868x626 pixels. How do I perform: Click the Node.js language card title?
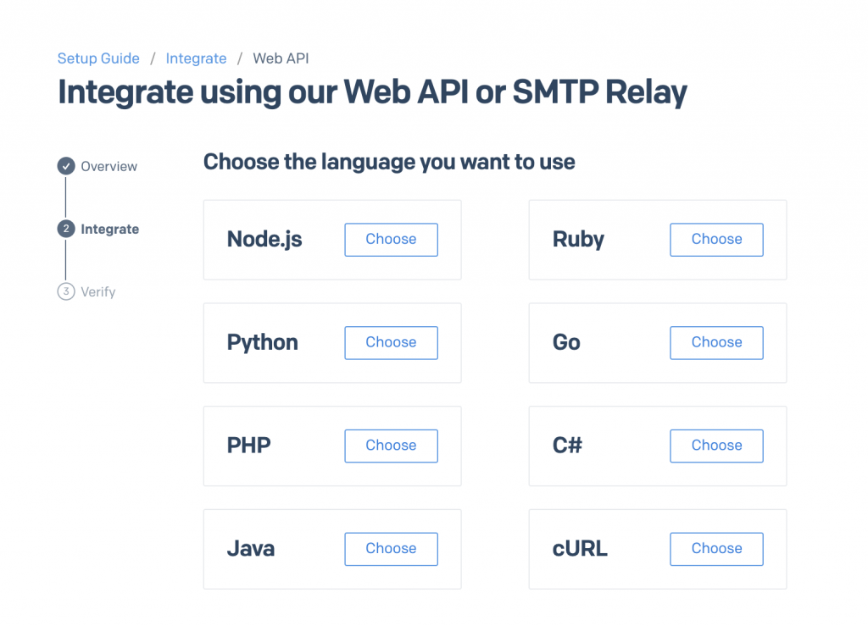pos(264,240)
